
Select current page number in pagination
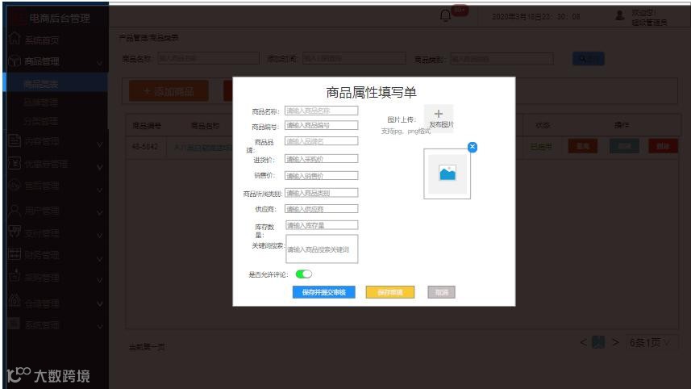pyautogui.click(x=598, y=342)
